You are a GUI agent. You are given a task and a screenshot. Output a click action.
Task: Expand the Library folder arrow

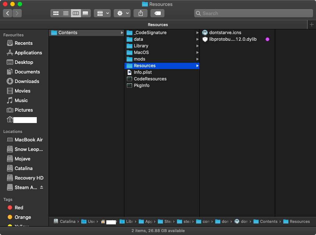198,46
